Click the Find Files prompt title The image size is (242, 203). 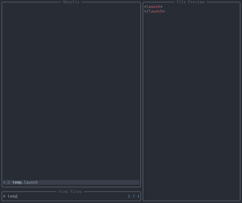[x=70, y=192]
